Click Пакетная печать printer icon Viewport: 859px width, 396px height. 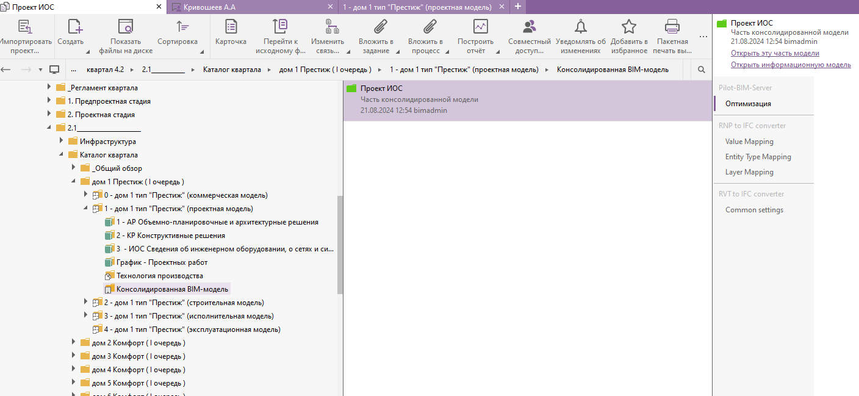point(672,27)
